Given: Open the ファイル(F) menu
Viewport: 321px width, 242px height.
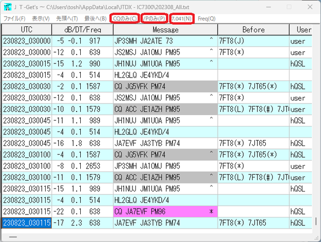Looking at the screenshot, I should click(15, 19).
